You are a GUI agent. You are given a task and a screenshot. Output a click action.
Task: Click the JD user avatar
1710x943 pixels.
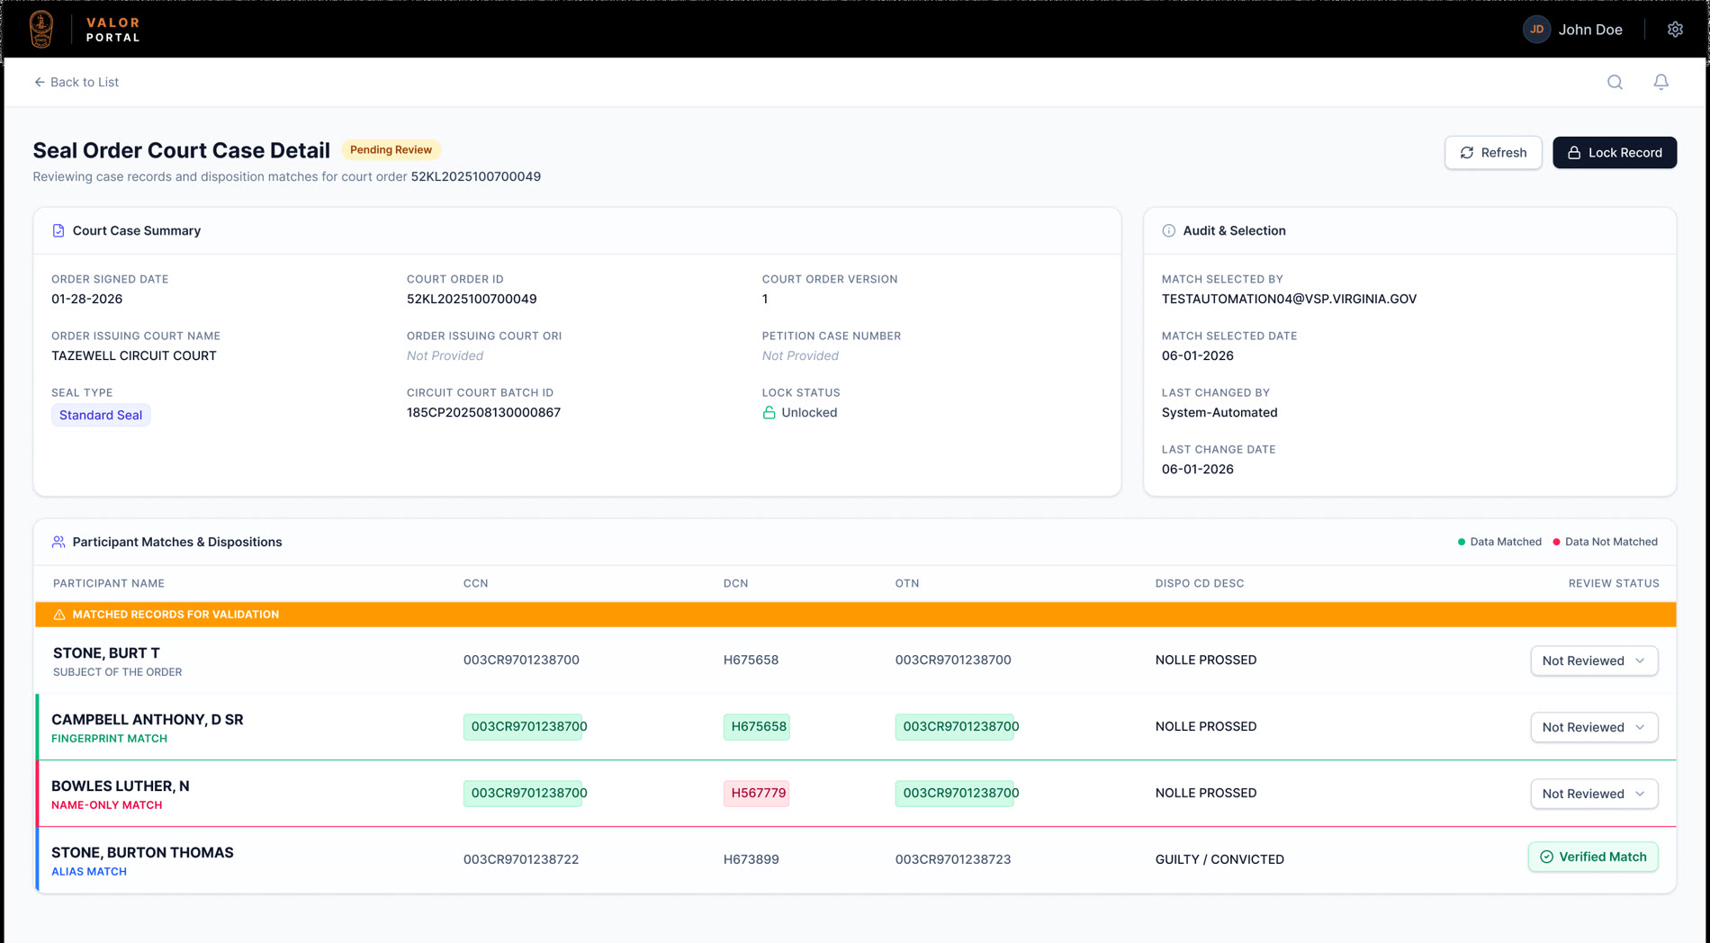click(1536, 30)
